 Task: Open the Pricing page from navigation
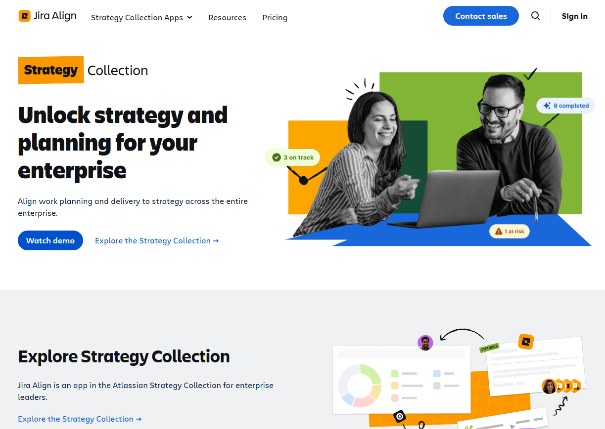click(275, 17)
